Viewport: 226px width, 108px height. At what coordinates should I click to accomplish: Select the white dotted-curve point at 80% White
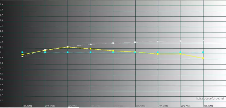tap(181, 41)
